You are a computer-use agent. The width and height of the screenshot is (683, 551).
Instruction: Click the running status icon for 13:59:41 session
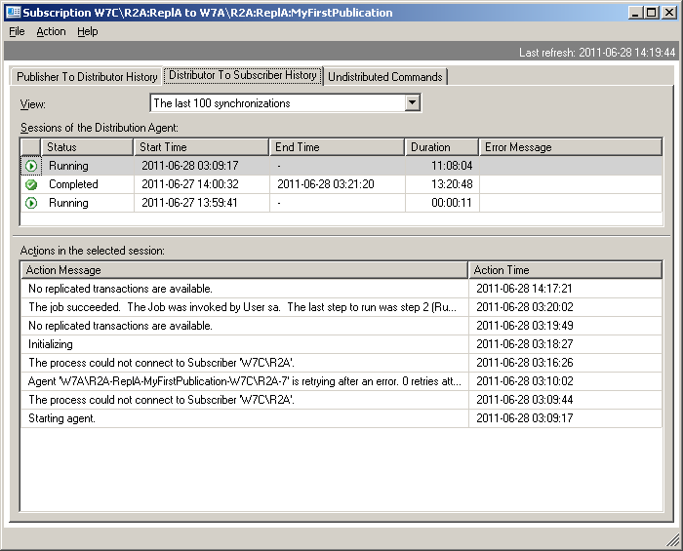31,203
